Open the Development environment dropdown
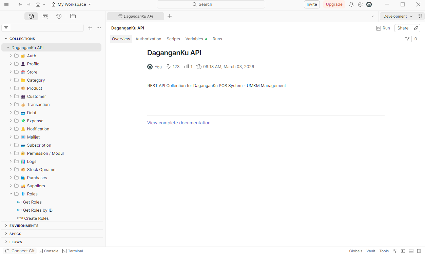The width and height of the screenshot is (425, 254). coord(398,16)
